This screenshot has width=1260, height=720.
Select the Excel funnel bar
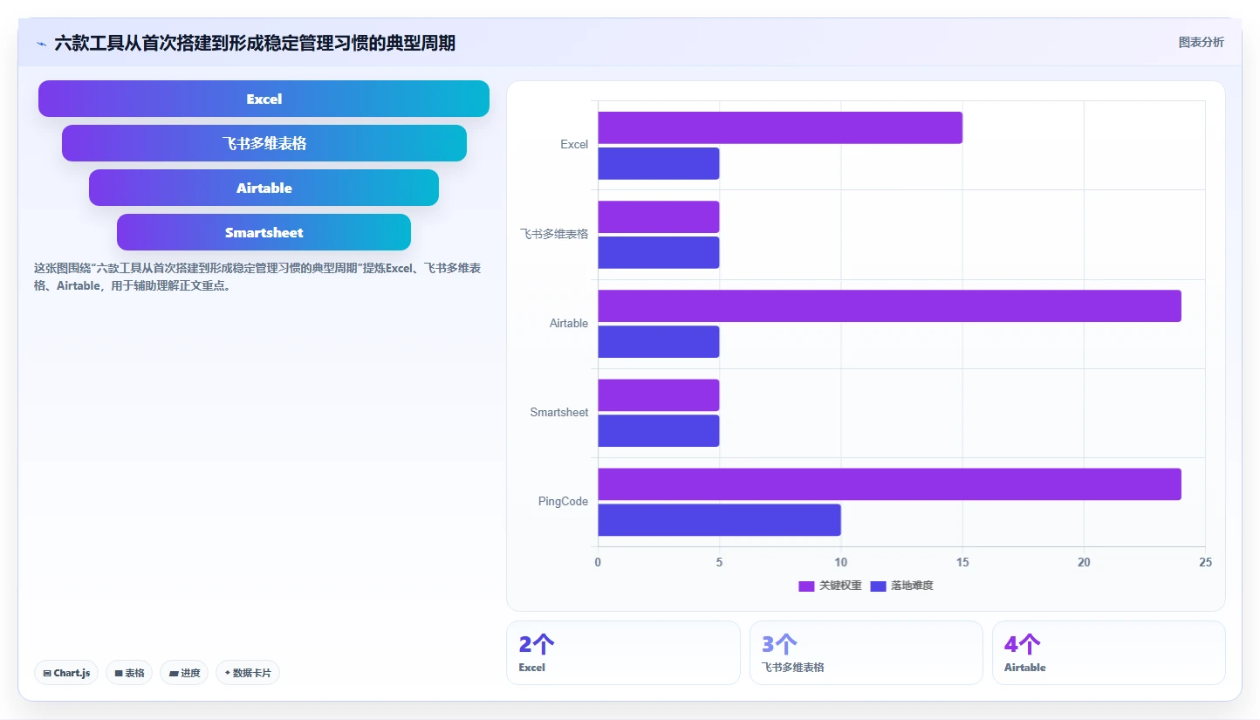click(x=264, y=99)
